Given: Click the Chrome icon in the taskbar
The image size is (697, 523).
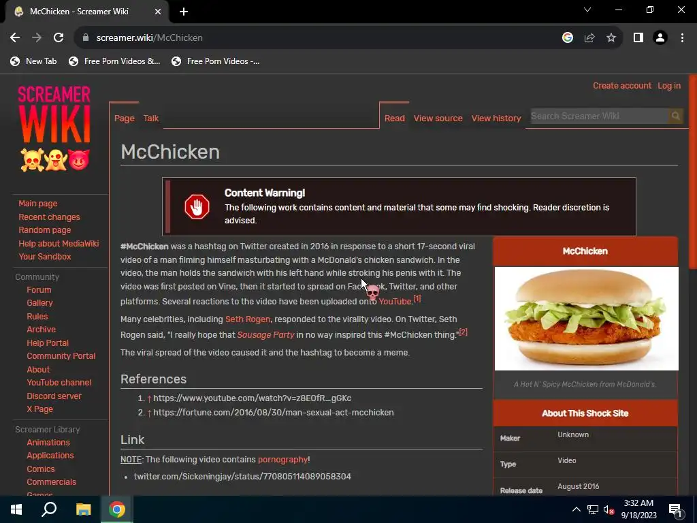Looking at the screenshot, I should pos(117,509).
